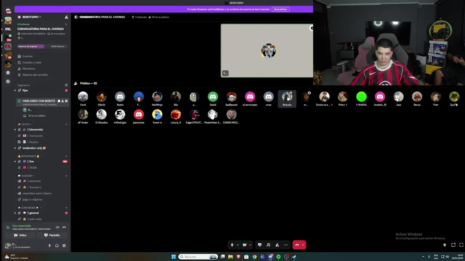Dismiss the Sugerencia section
The height and width of the screenshot is (261, 465).
[66, 85]
